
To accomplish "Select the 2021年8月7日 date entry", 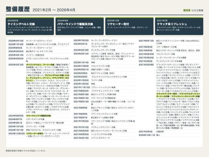I will point(80,118).
